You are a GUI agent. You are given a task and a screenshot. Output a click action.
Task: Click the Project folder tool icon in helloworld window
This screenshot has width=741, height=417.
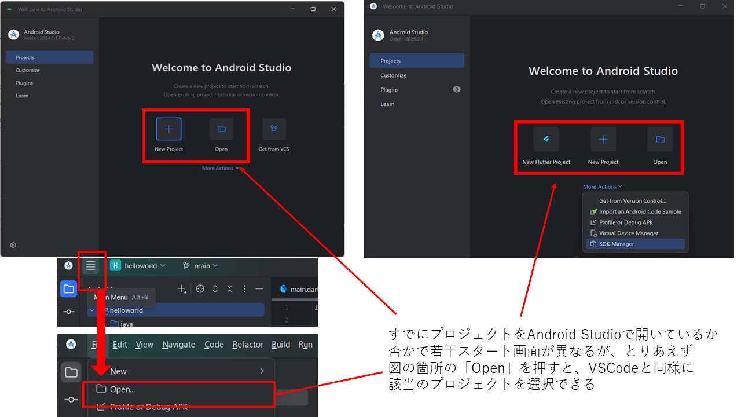point(68,288)
